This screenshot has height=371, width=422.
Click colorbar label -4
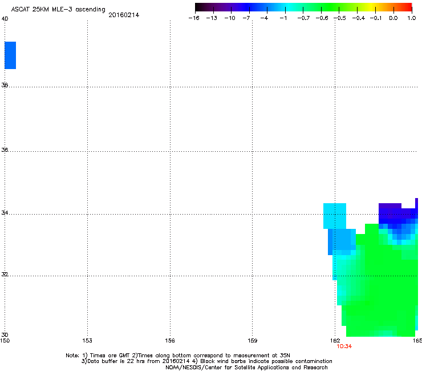tap(264, 18)
